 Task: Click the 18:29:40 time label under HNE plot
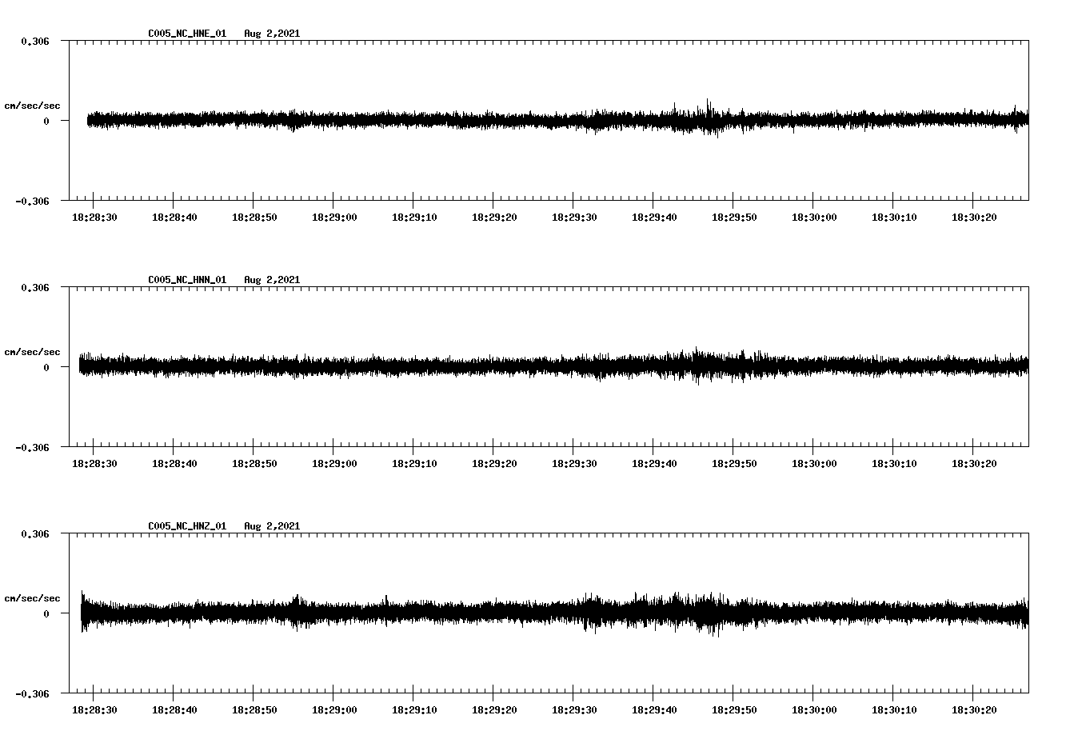654,217
